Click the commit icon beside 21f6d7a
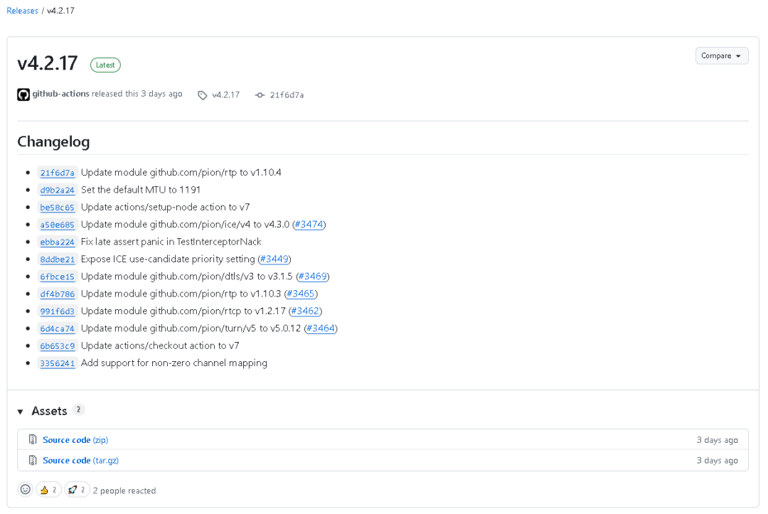Screen dimensions: 768x514 260,95
